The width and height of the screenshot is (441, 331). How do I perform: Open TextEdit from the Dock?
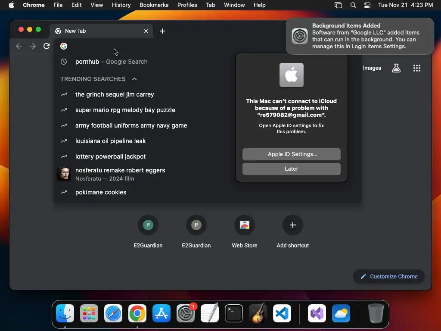coord(210,313)
